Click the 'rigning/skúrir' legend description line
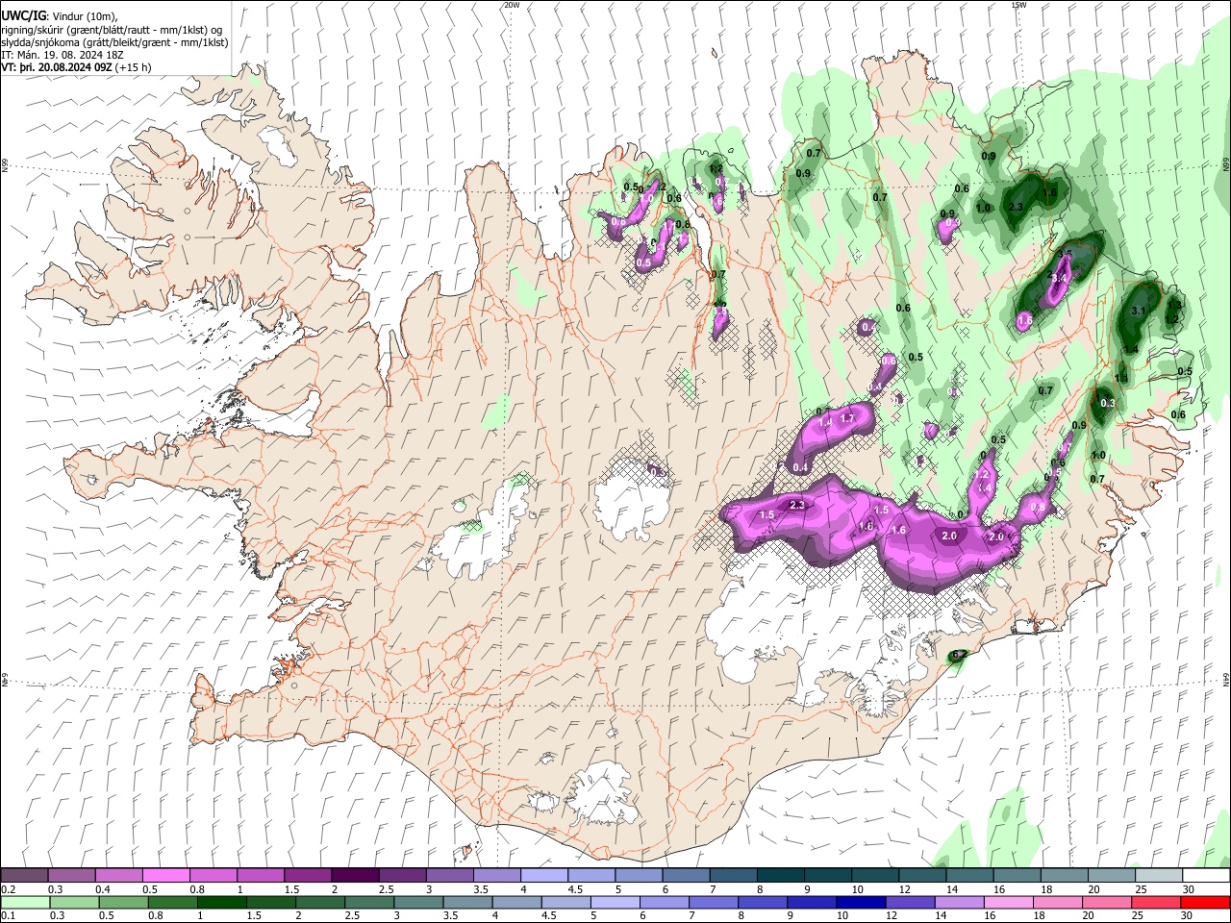 click(112, 30)
